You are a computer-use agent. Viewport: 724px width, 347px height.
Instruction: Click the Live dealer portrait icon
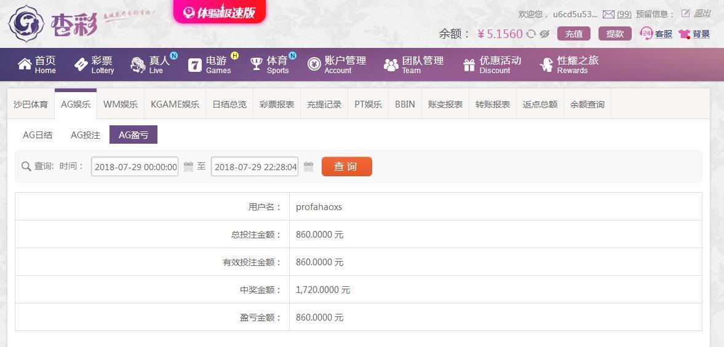pos(138,65)
